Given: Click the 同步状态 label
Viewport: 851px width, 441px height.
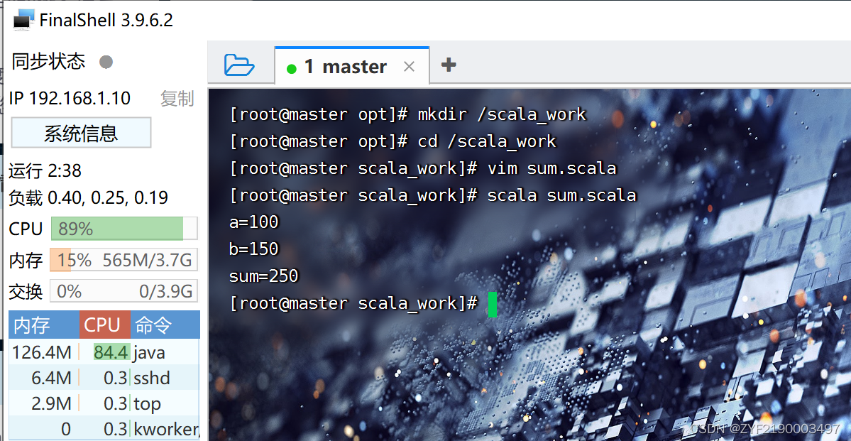Looking at the screenshot, I should [48, 61].
